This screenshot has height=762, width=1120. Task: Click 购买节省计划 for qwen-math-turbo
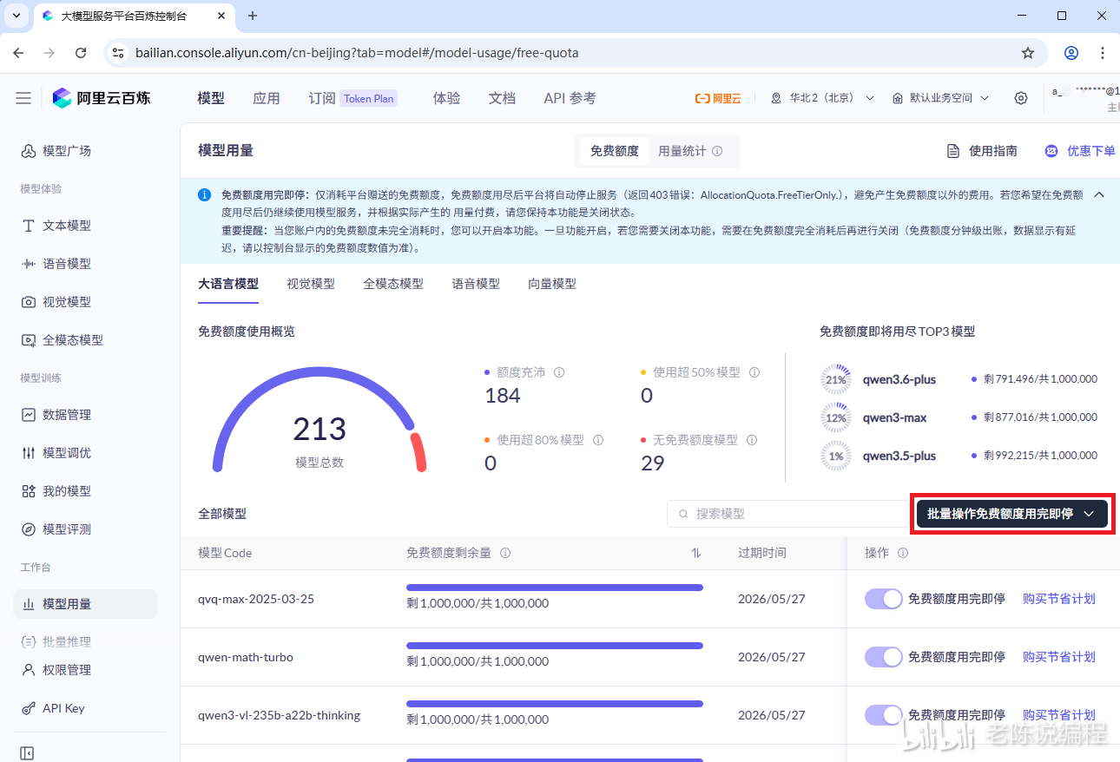point(1059,657)
